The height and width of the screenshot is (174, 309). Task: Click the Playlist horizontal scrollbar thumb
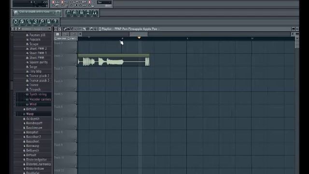[139, 34]
